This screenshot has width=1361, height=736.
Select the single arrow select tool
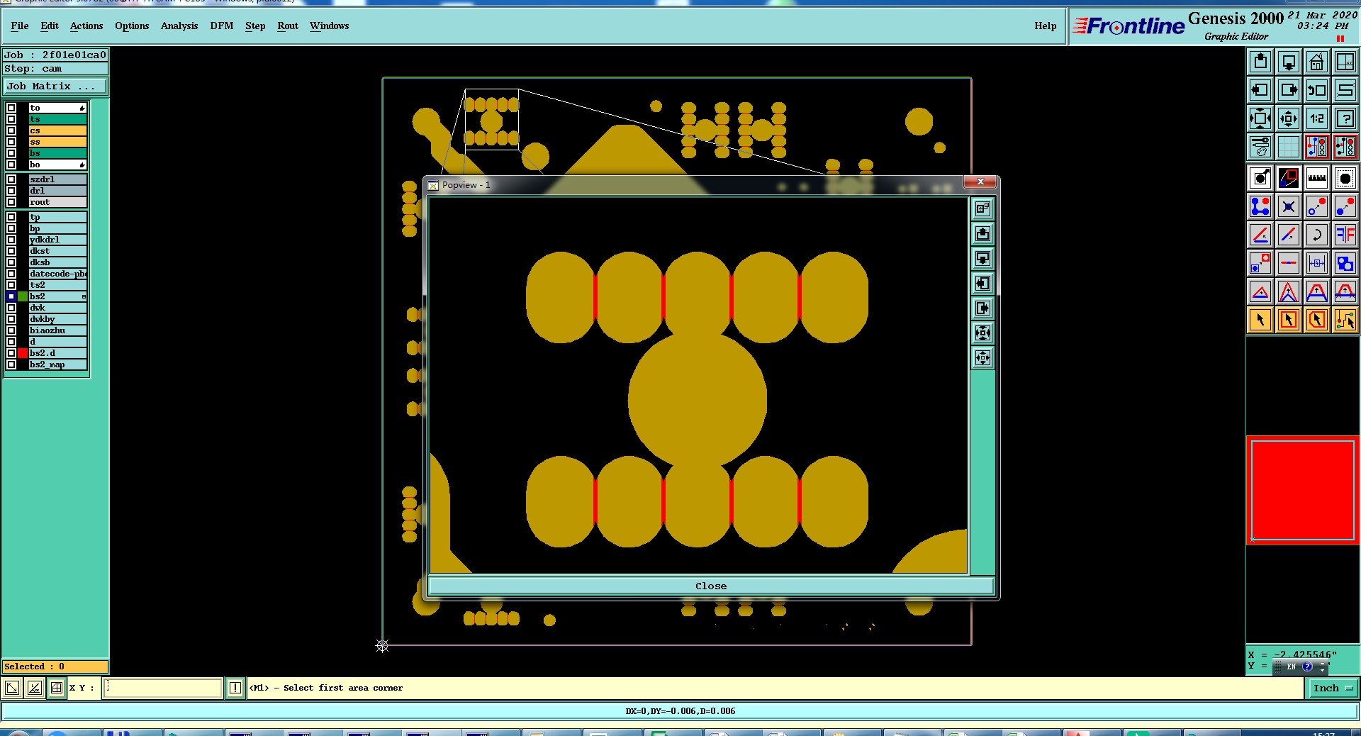(x=1260, y=320)
